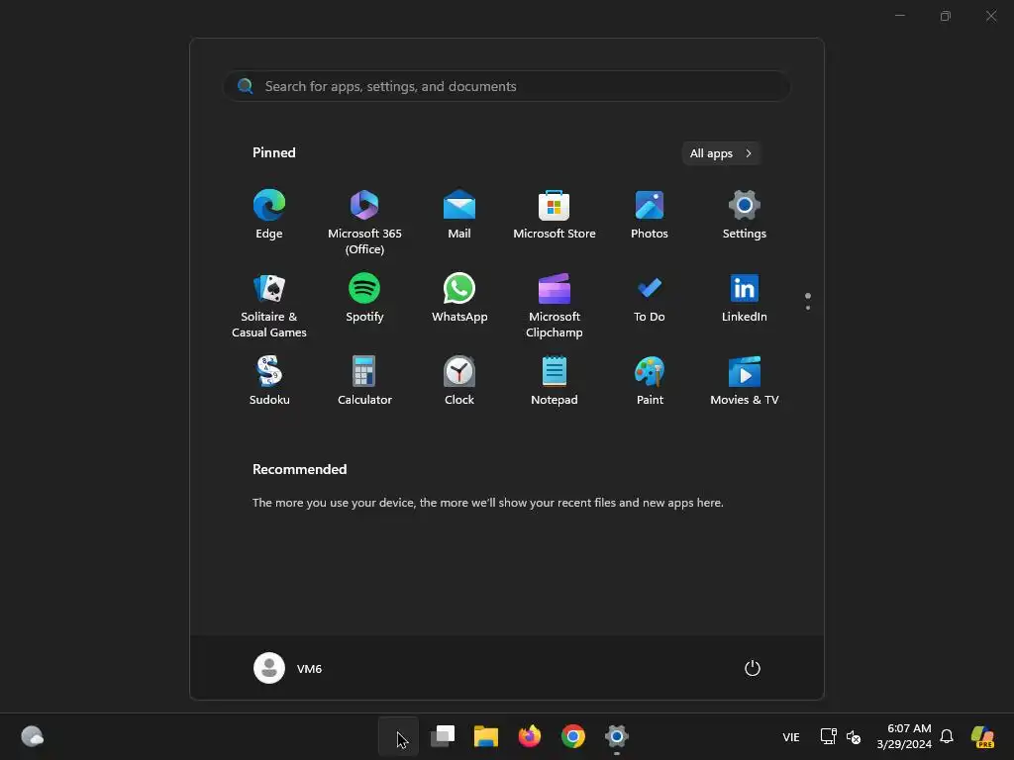Launch WhatsApp
The width and height of the screenshot is (1014, 760).
tap(459, 299)
